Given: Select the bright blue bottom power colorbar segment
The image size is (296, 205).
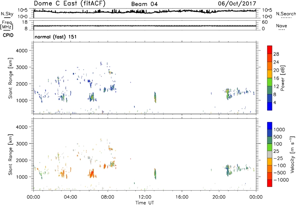Looking at the screenshot, I should tap(270, 106).
